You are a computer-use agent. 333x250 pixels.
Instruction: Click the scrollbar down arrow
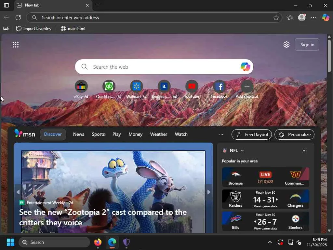[x=329, y=230]
